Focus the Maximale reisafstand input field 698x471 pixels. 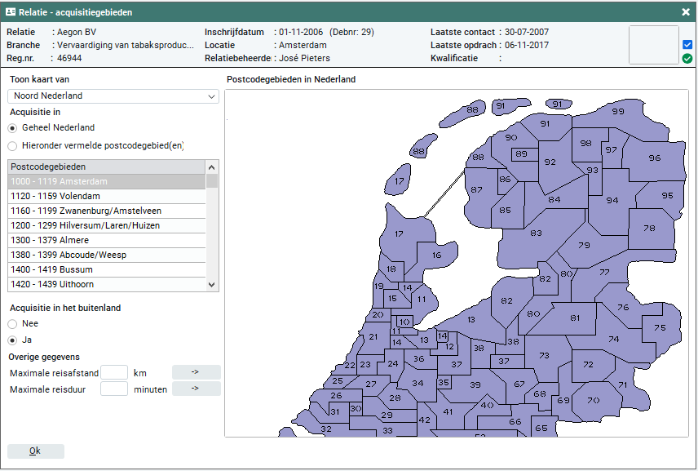pos(114,373)
